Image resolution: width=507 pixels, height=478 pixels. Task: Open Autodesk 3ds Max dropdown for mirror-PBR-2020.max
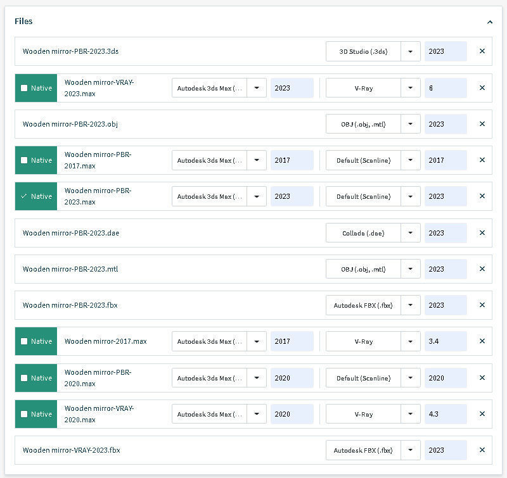pyautogui.click(x=257, y=378)
